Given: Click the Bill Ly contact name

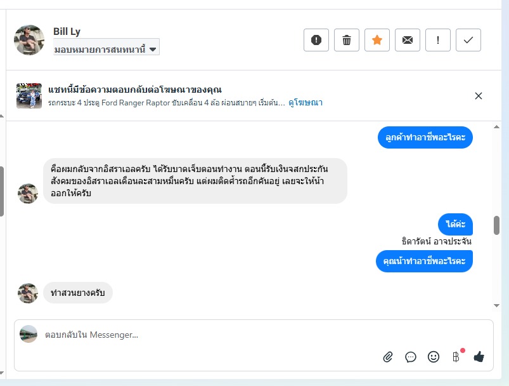Looking at the screenshot, I should (x=67, y=32).
